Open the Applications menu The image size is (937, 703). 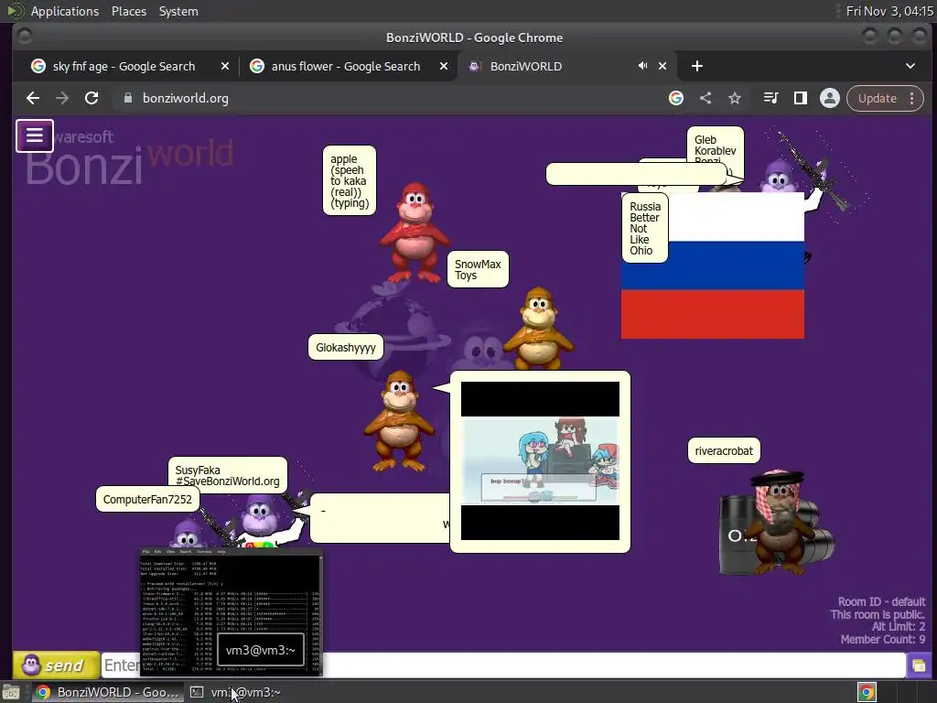[65, 11]
